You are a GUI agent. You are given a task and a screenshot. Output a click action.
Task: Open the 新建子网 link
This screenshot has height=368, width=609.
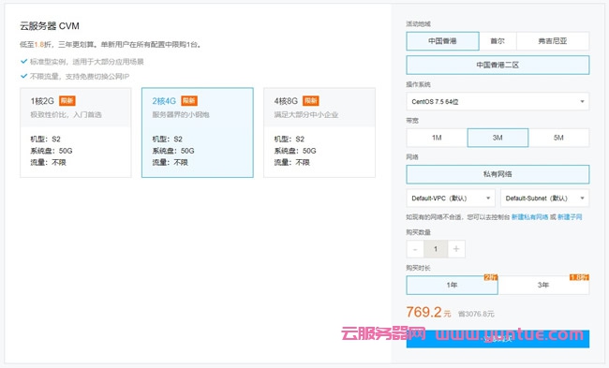(x=570, y=217)
